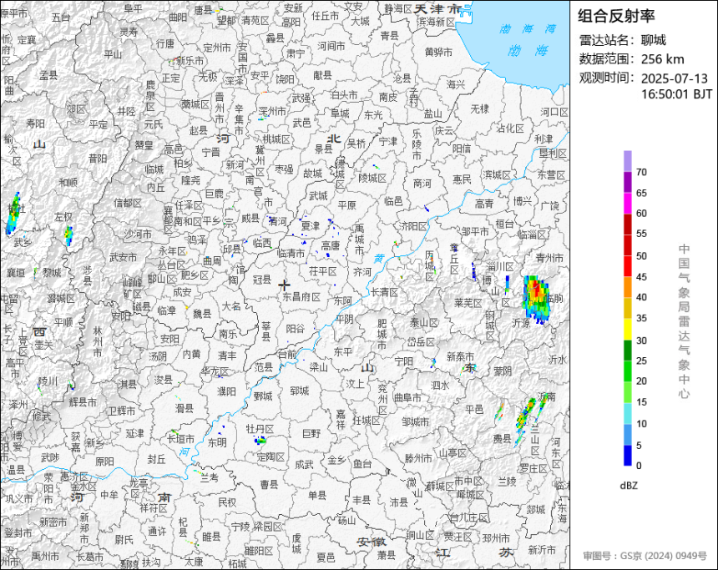This screenshot has height=570, width=718.
Task: Click the 组合反射率 title
Action: pyautogui.click(x=616, y=17)
